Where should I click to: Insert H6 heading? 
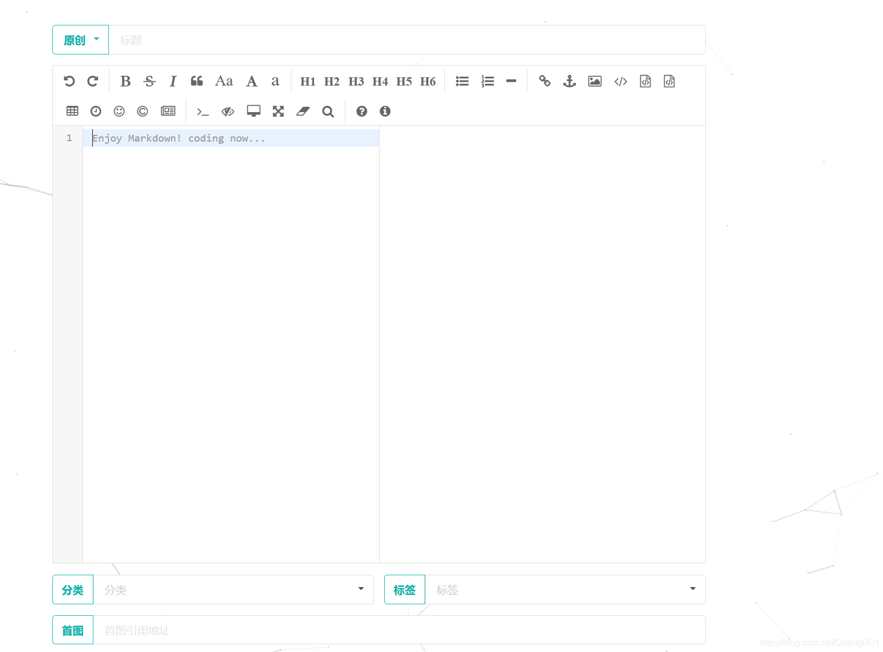[x=428, y=81]
